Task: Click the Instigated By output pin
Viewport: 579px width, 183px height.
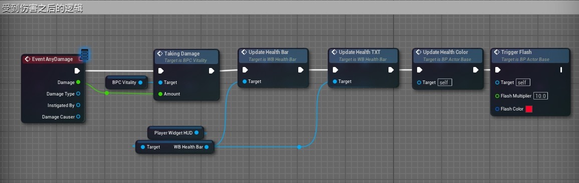Action: click(78, 105)
